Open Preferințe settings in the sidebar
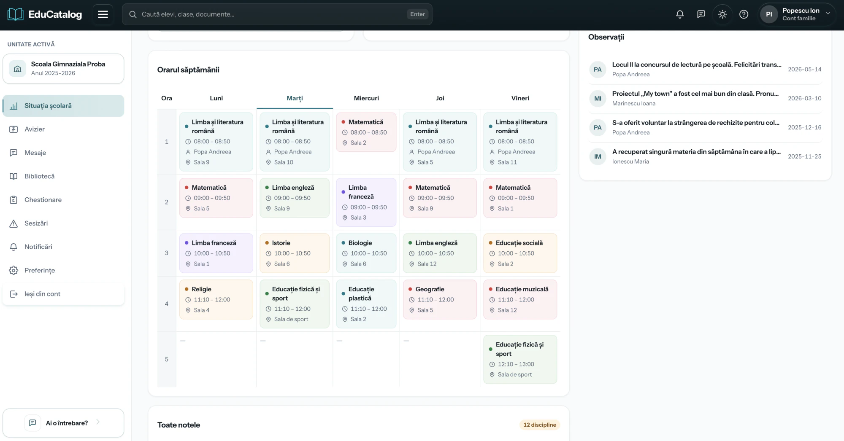Screen dimensions: 844x441 tap(63, 270)
